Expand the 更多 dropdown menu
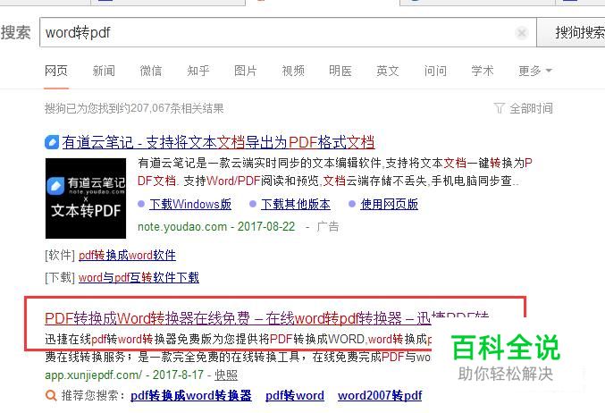The height and width of the screenshot is (413, 605). point(535,71)
